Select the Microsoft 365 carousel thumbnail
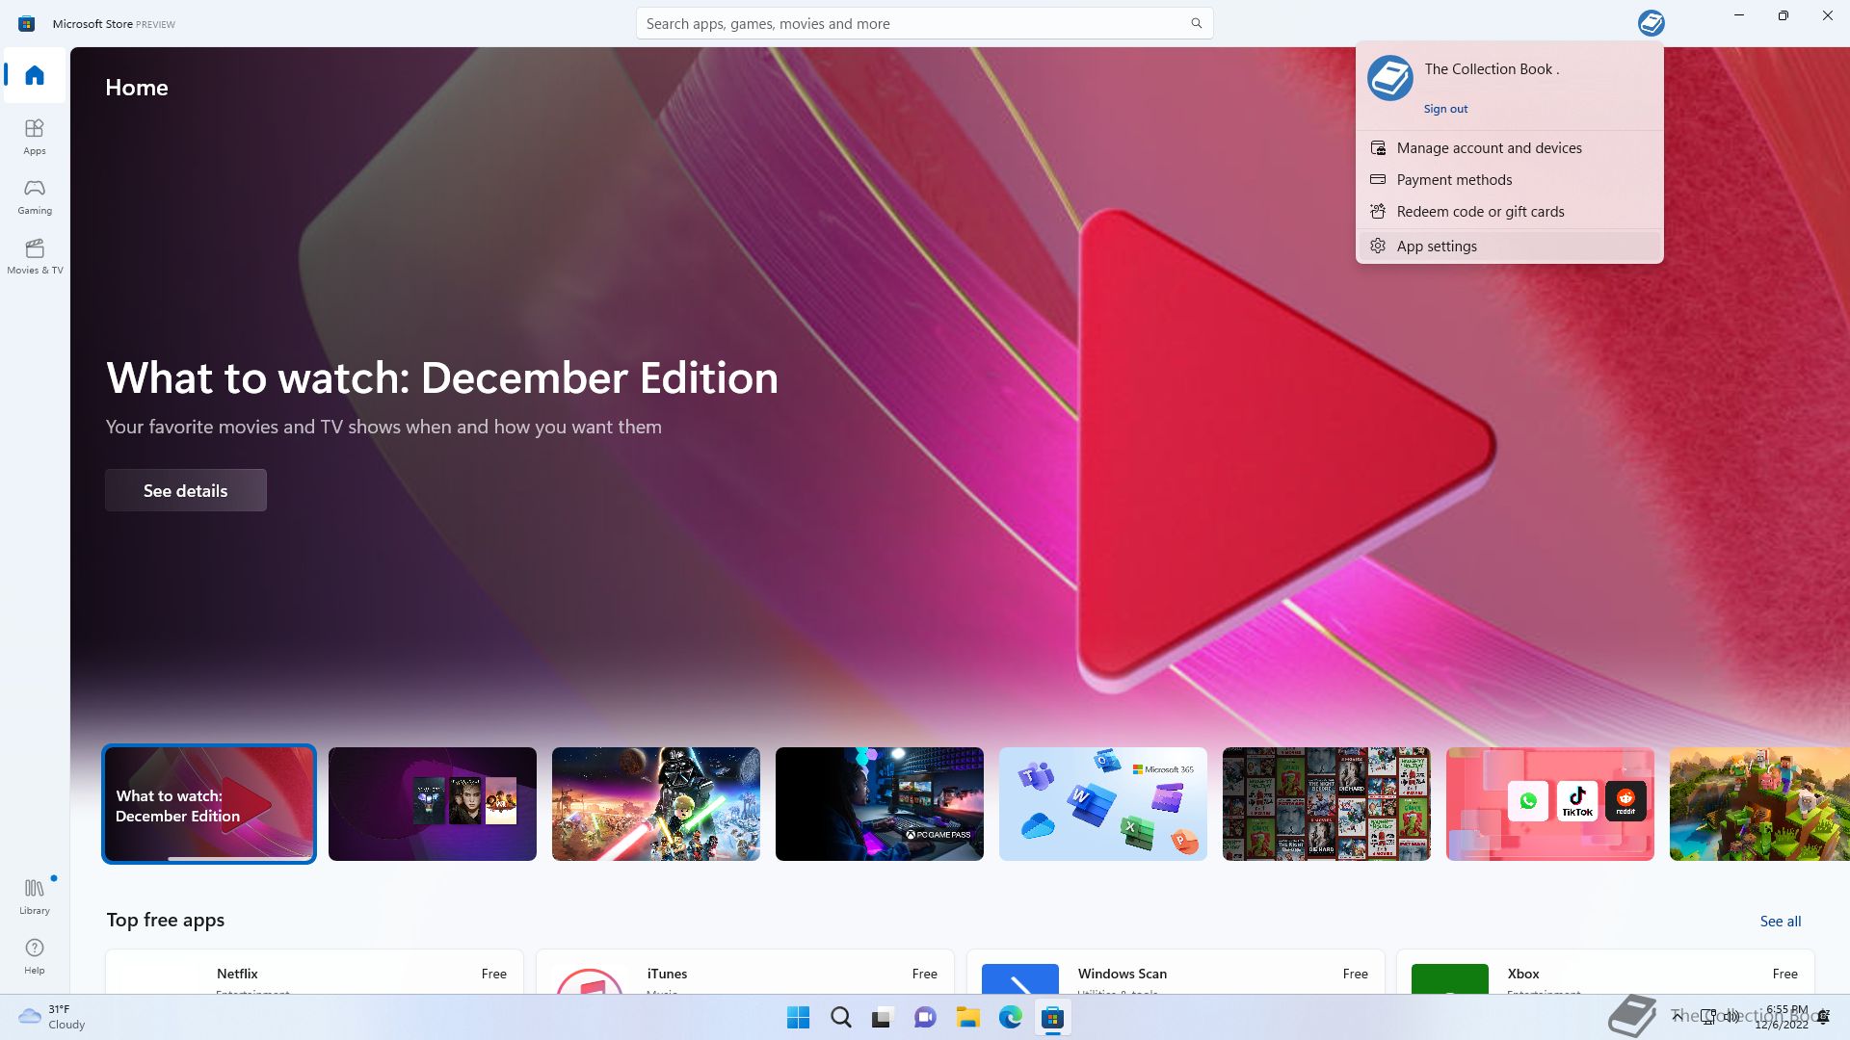 1103,804
